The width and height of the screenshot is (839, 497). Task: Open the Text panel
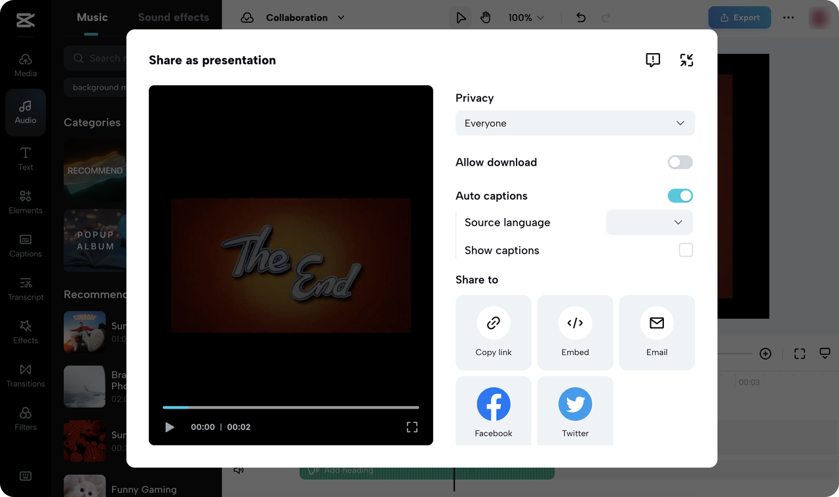pyautogui.click(x=26, y=159)
